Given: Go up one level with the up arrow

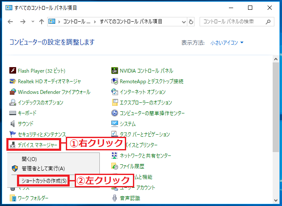Looking at the screenshot, I should 42,22.
